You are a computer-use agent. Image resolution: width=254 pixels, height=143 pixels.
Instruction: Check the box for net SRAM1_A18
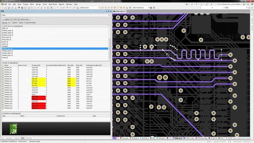click(3, 108)
